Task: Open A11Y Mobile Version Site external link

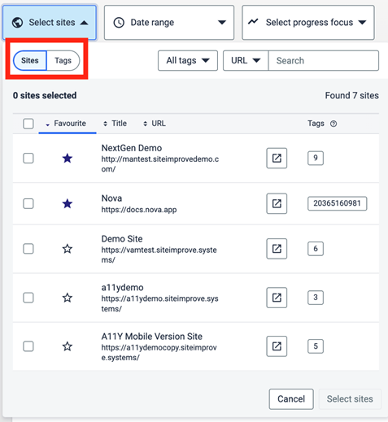Action: [277, 346]
